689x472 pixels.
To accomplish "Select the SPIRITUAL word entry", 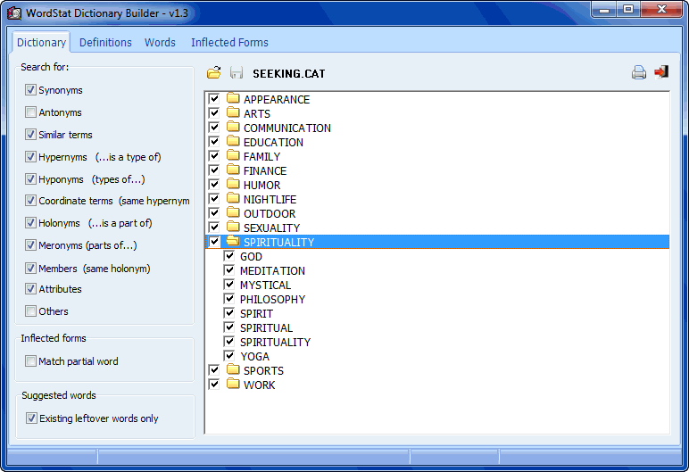I will click(x=266, y=327).
